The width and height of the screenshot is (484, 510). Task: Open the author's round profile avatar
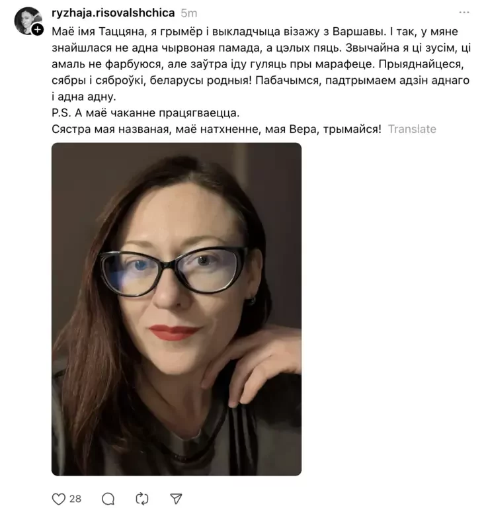click(x=28, y=21)
